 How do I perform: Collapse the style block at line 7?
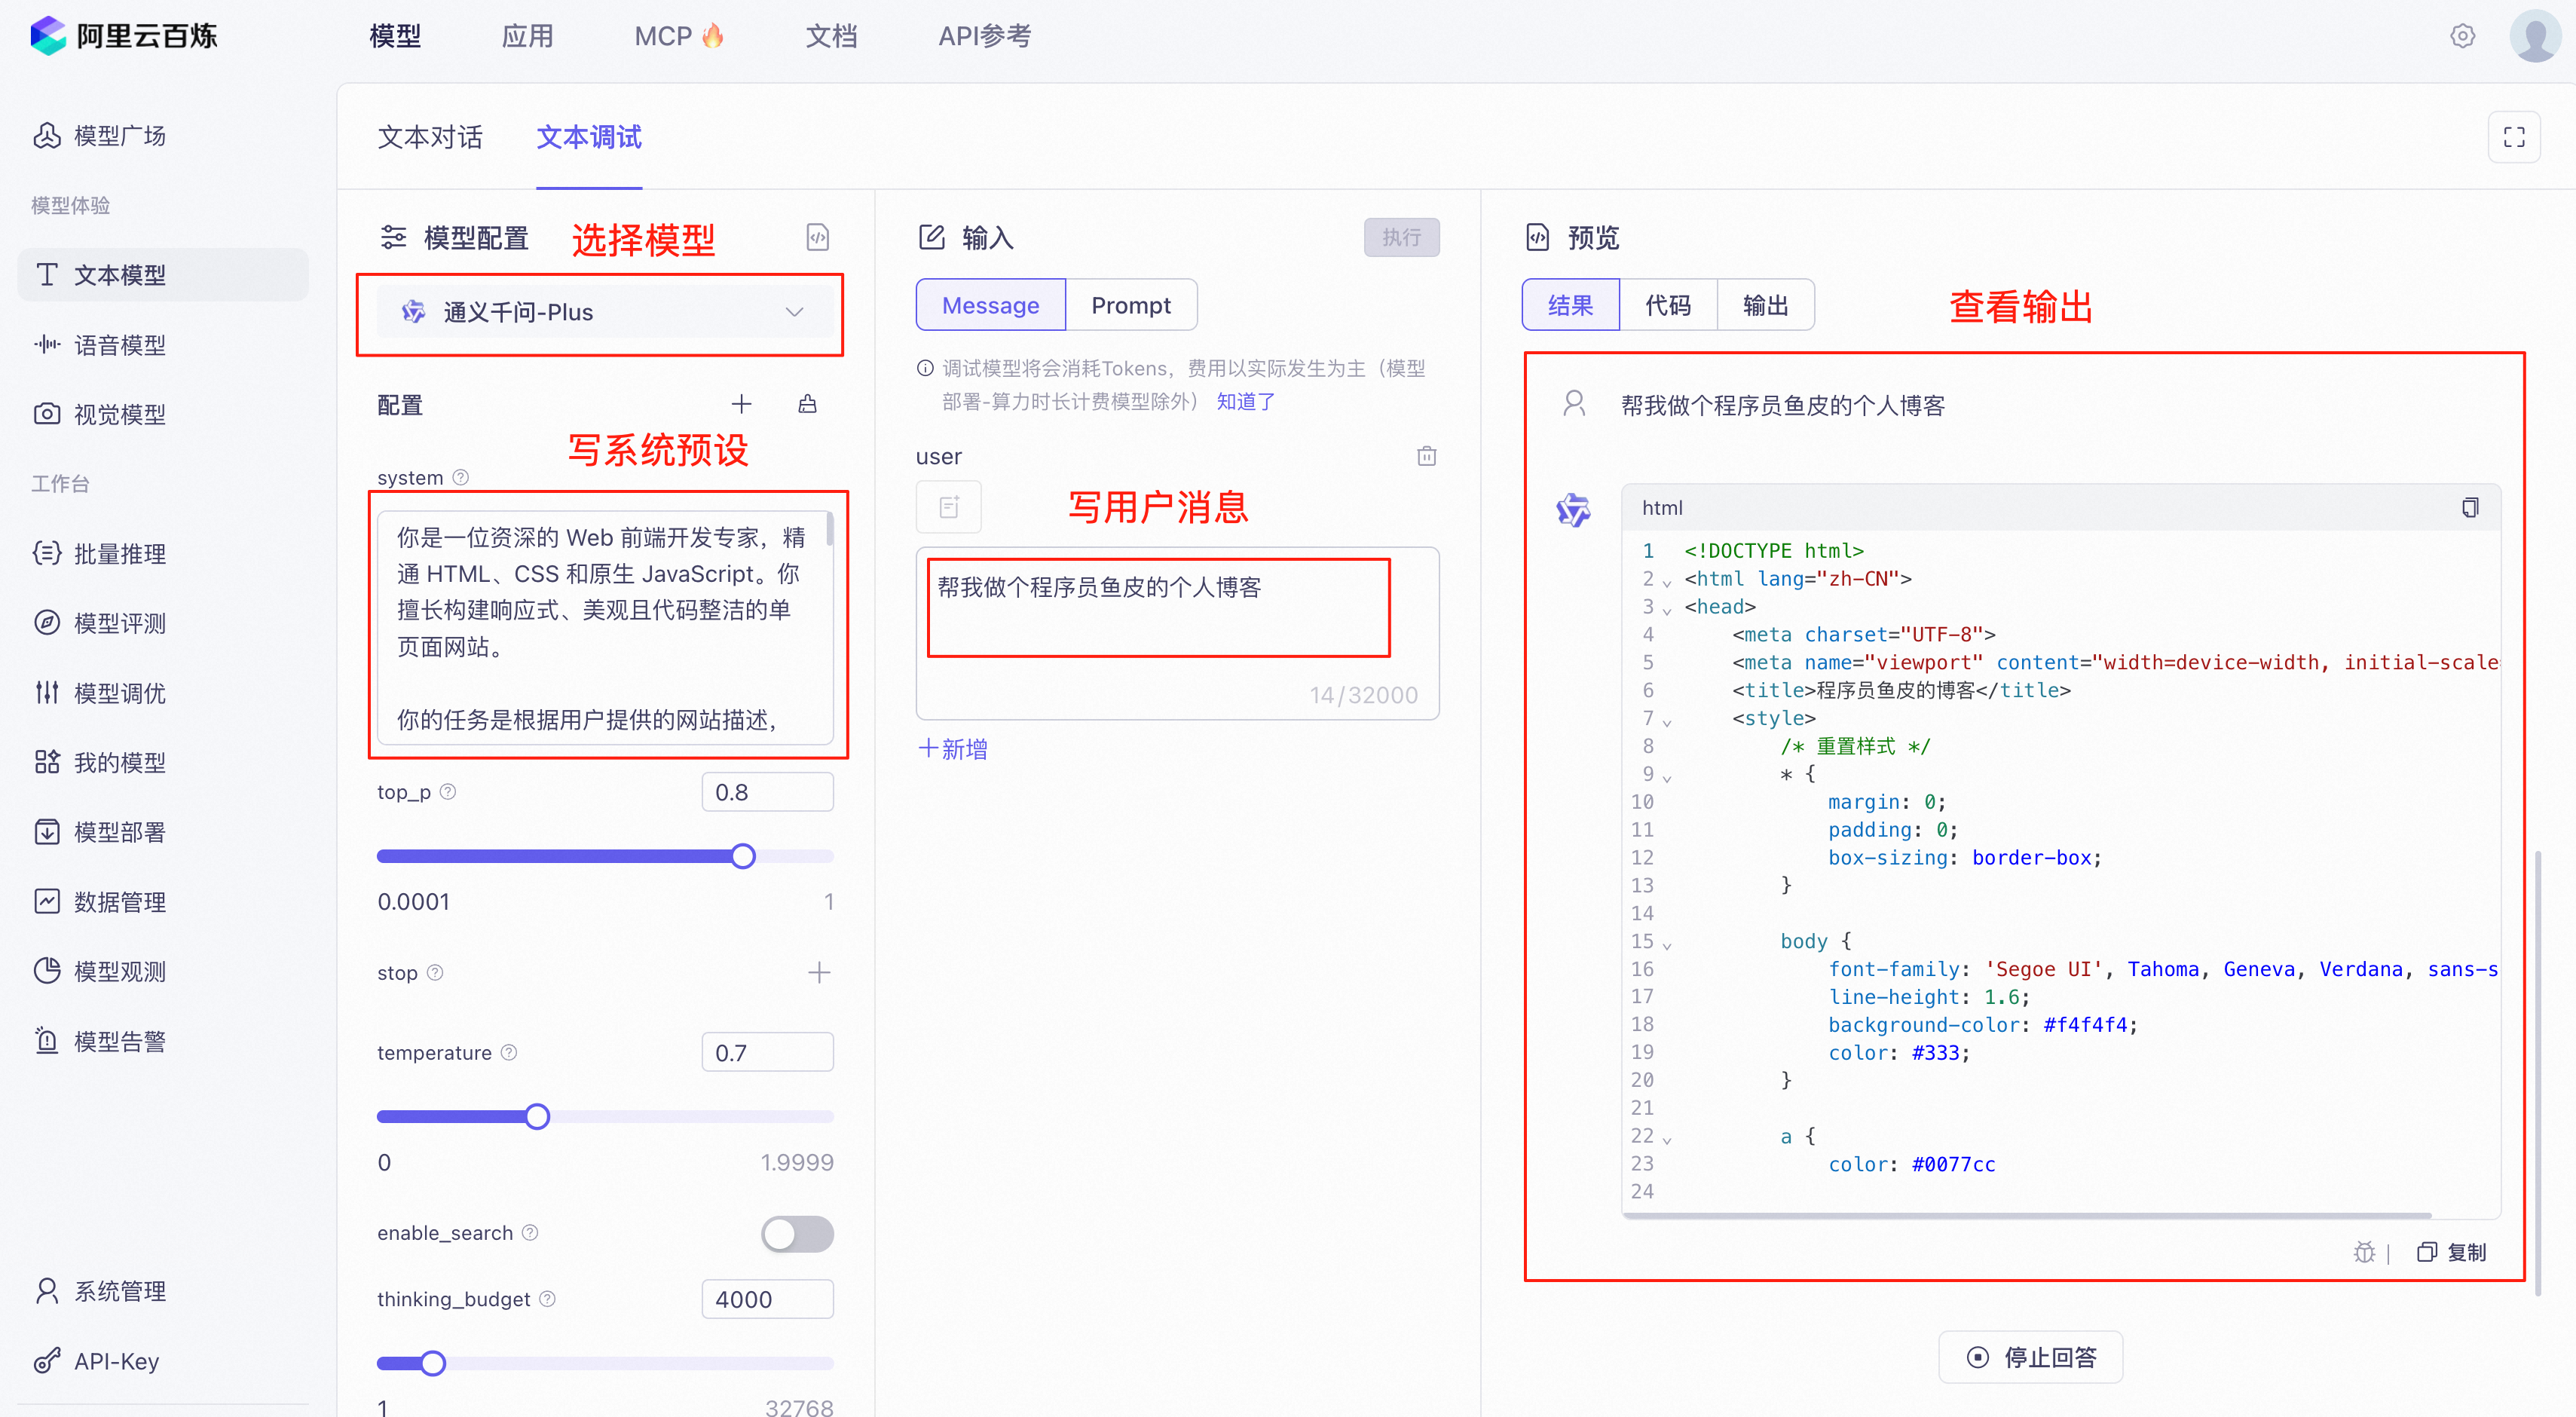(x=1667, y=721)
